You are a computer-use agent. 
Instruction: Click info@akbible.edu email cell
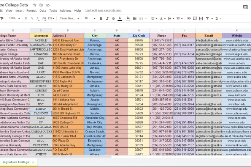[208, 41]
